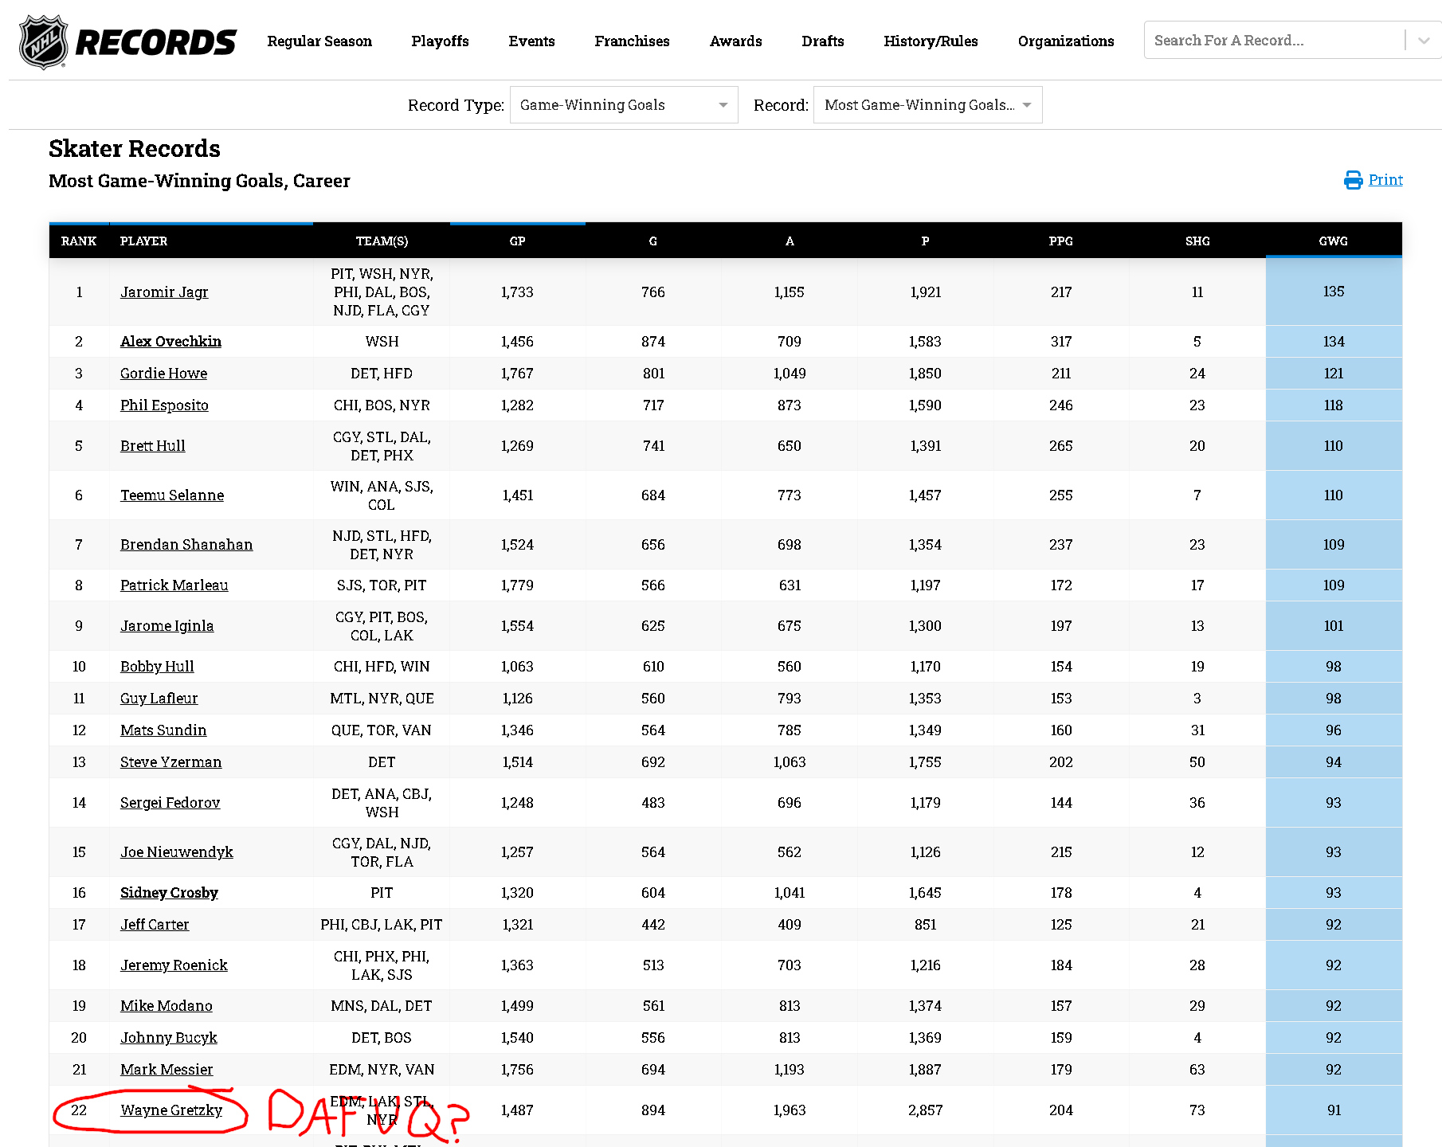Sort by the PPG column header
Screen dimensions: 1442x1147
pyautogui.click(x=1061, y=241)
